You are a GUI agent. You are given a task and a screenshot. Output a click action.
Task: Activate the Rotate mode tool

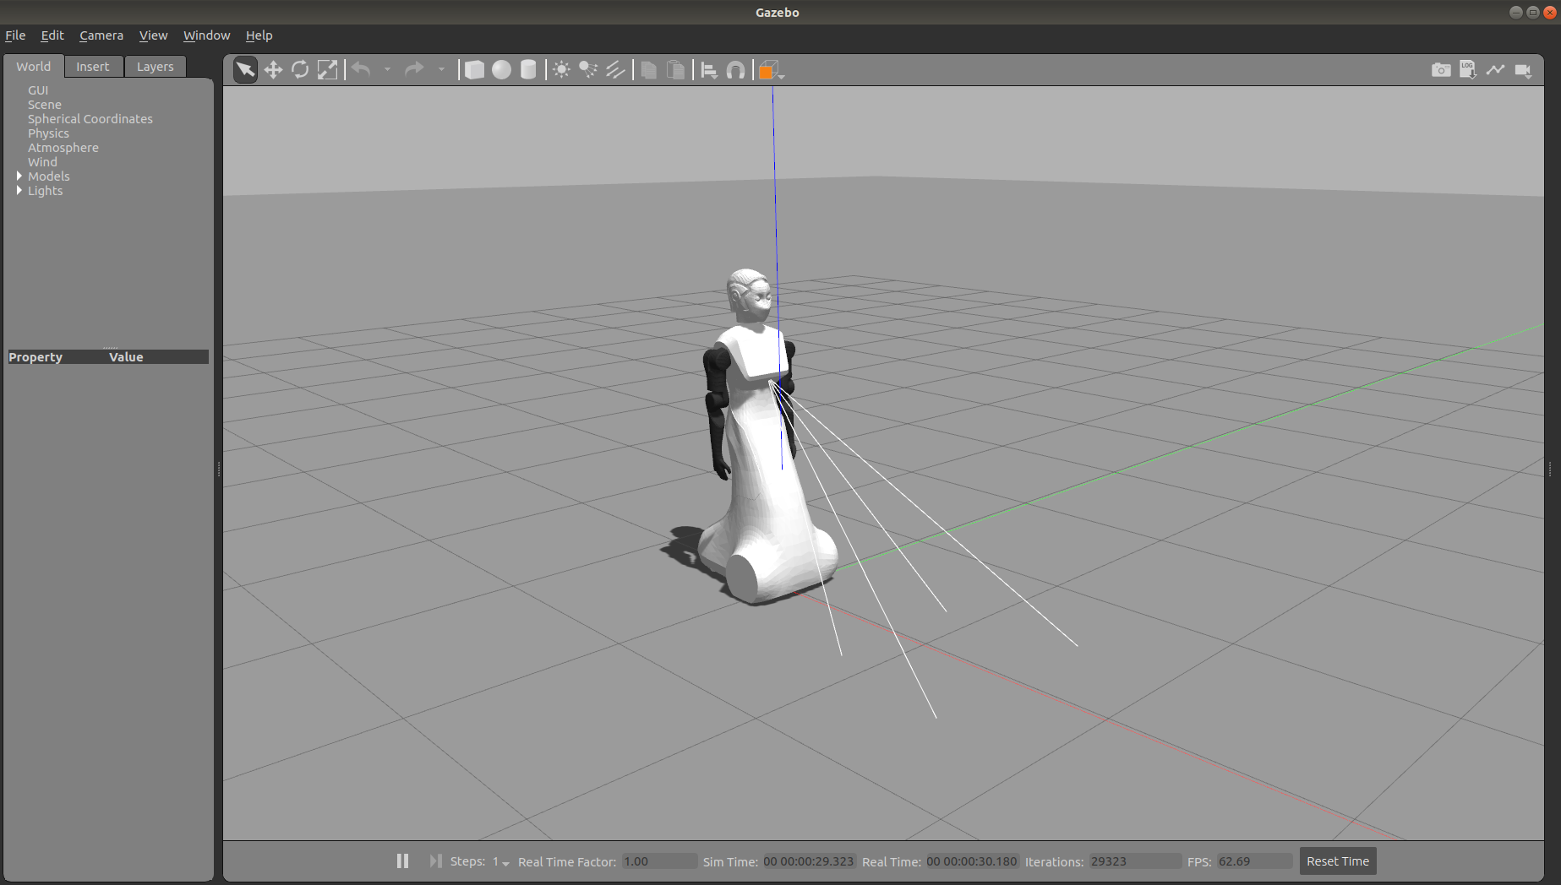tap(300, 70)
